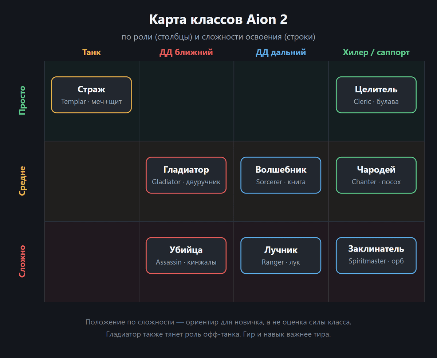Click the Сложно row label
This screenshot has width=437, height=358.
(x=22, y=261)
